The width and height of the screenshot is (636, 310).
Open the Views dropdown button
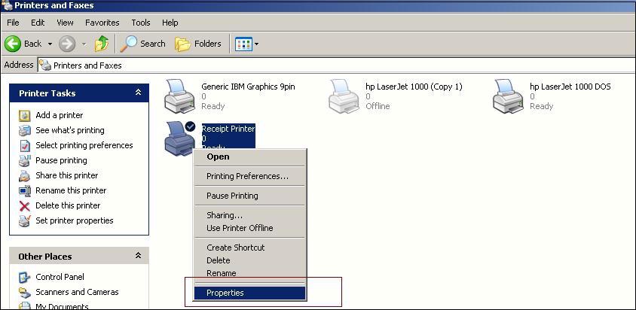click(246, 44)
